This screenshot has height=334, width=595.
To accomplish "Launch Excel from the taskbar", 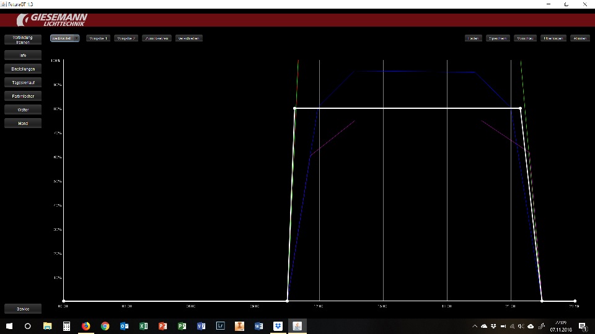I will pyautogui.click(x=143, y=326).
